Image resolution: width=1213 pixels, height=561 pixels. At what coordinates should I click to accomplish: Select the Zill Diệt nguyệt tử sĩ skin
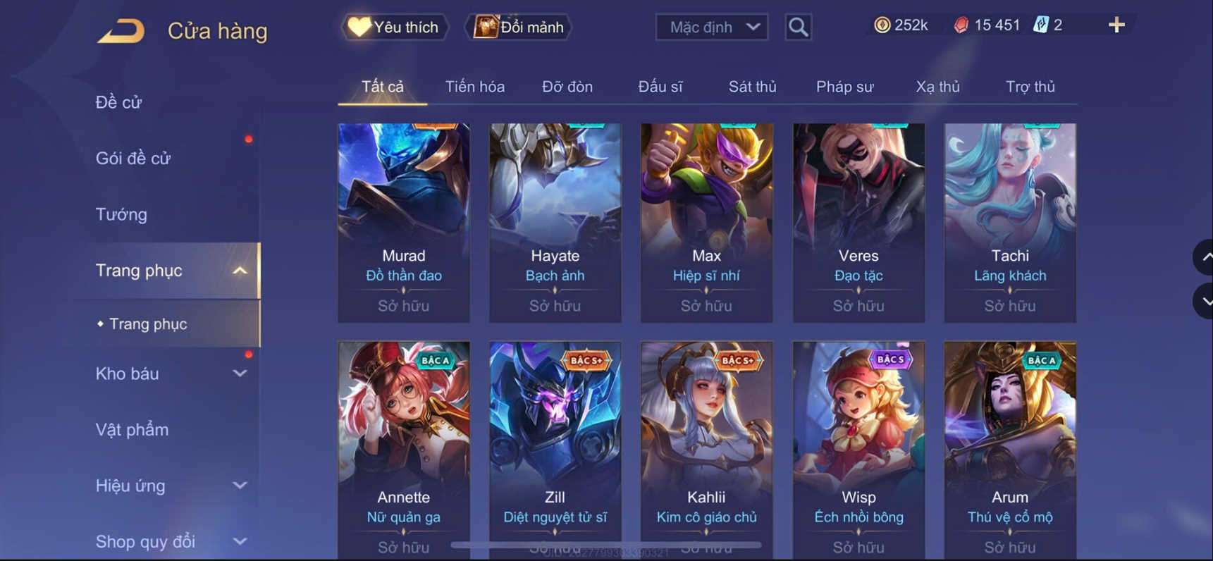555,450
